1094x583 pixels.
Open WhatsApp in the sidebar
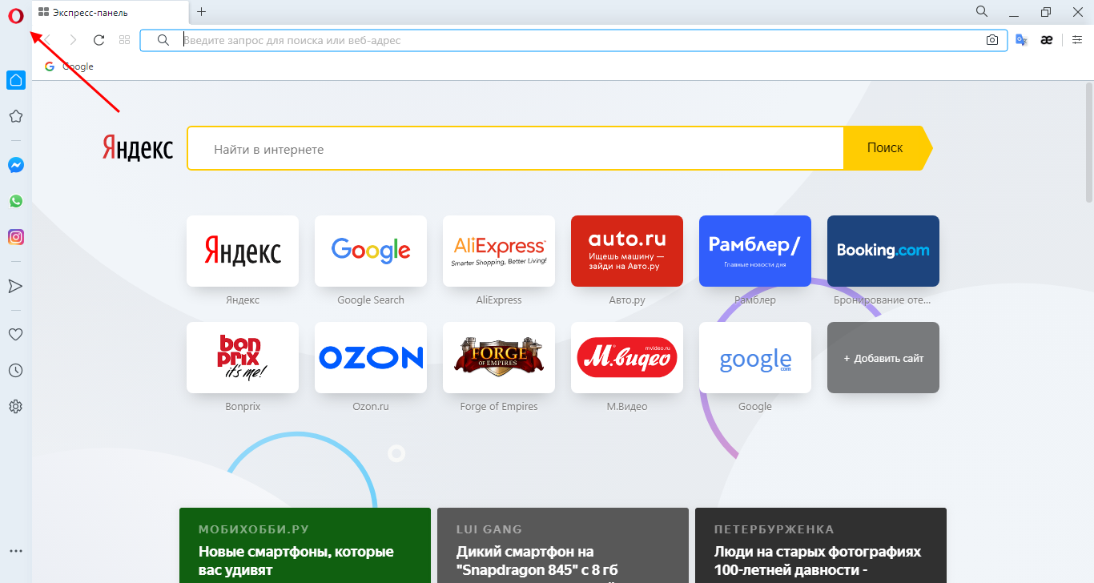pyautogui.click(x=15, y=201)
